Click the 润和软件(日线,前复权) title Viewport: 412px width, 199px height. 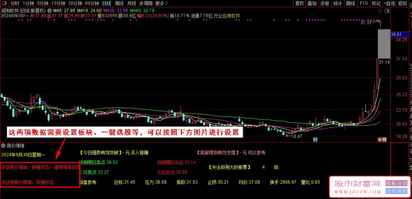[23, 11]
